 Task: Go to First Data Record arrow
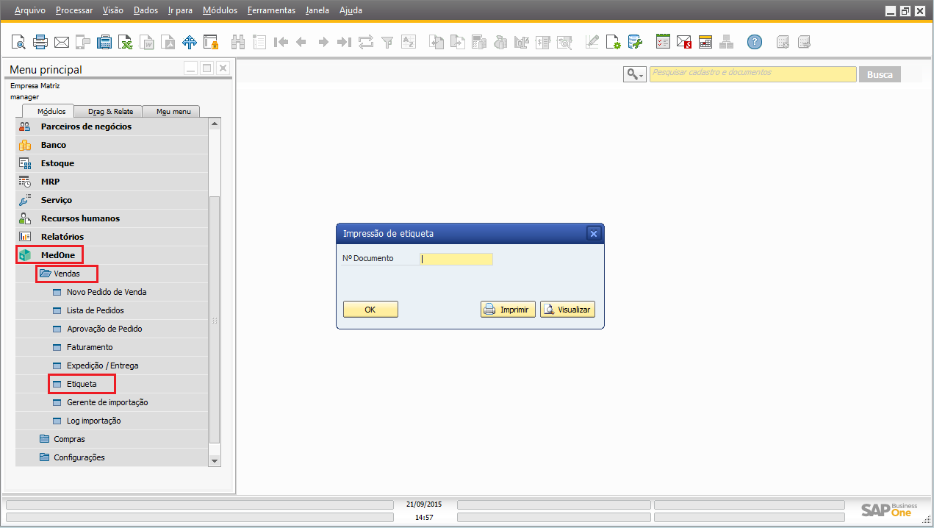pos(280,42)
